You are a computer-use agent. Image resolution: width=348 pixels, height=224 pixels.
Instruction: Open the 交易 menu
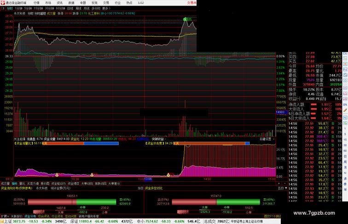(106, 3)
